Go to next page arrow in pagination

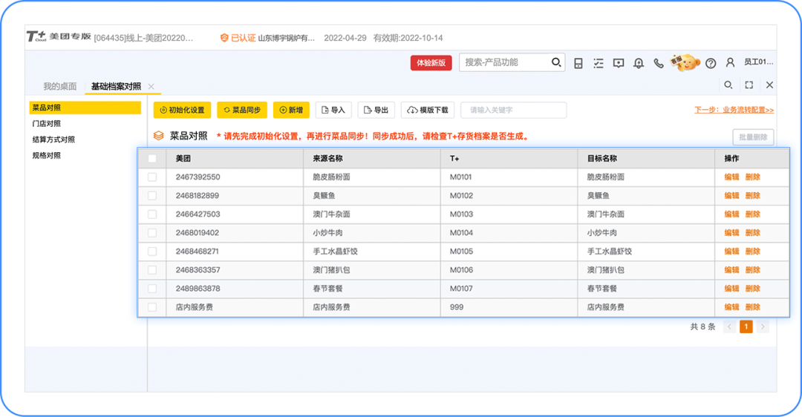pyautogui.click(x=763, y=326)
